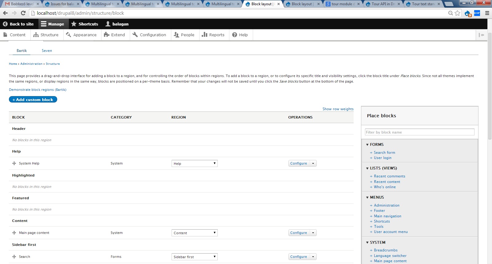Click the Filter by block name field
This screenshot has height=264, width=492.
[x=419, y=132]
